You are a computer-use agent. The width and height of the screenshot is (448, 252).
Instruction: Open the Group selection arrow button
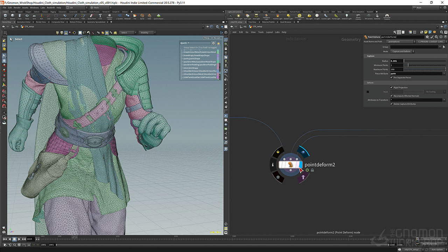444,47
